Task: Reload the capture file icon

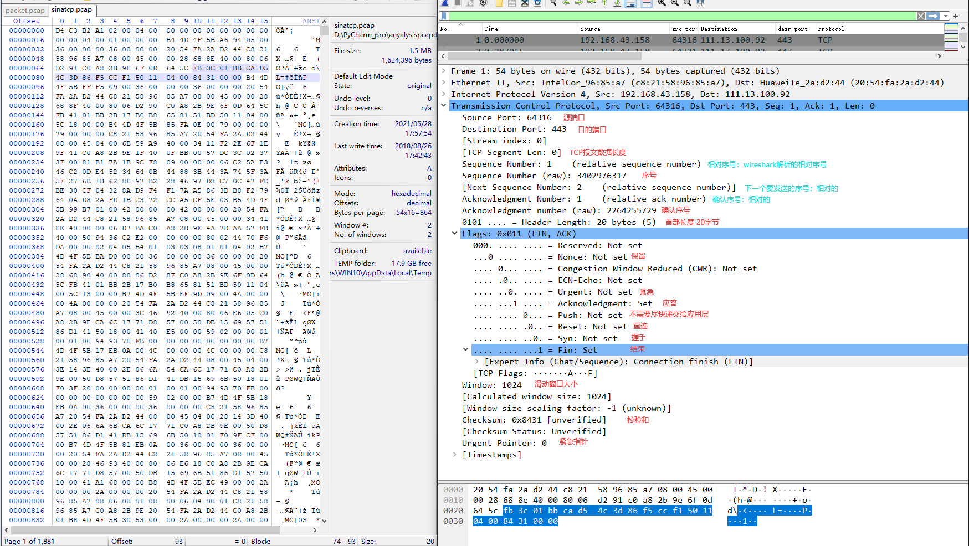Action: [x=537, y=3]
